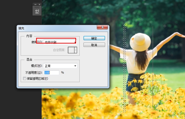This screenshot has width=185, height=119.
Task: Click the 确定 button in the fill dialog
Action: click(x=94, y=38)
